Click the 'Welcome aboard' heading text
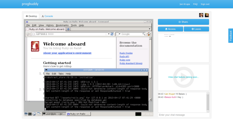The image size is (233, 128). (x=64, y=44)
